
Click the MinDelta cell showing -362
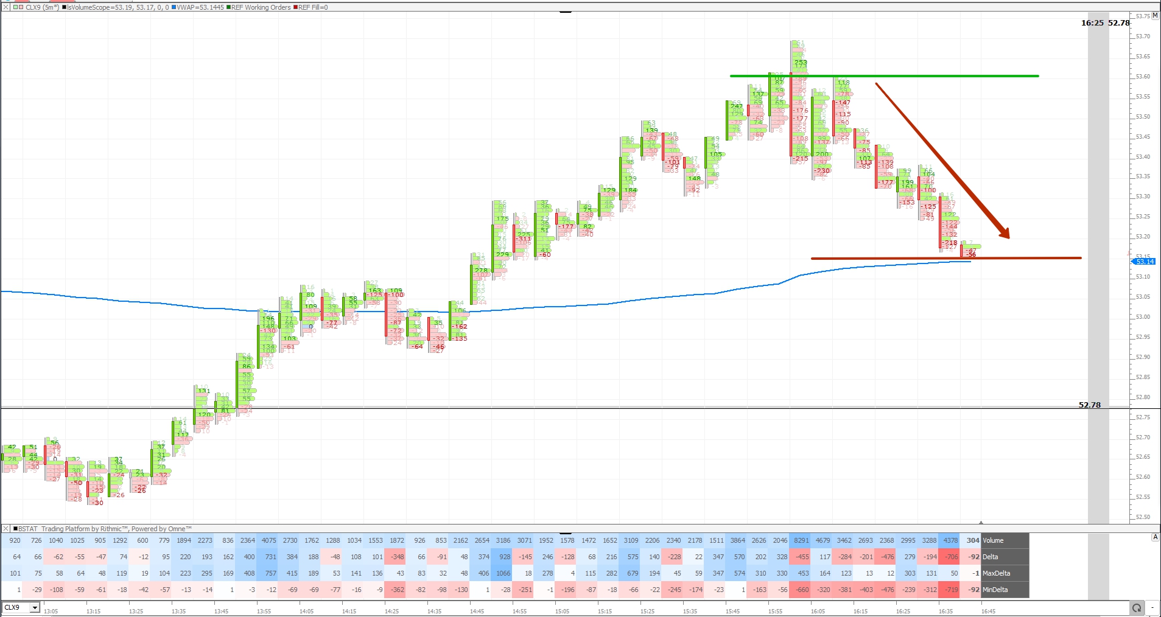[x=395, y=590]
